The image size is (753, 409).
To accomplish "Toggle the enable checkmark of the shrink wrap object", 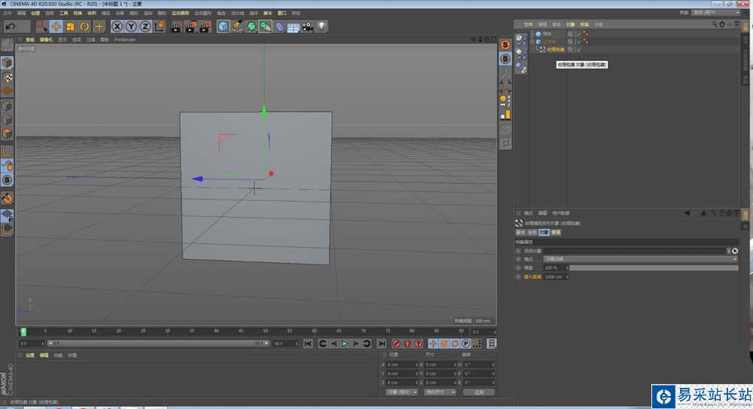I will pos(578,50).
